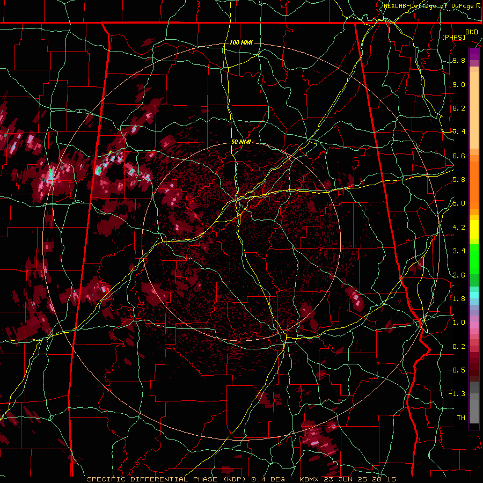483x483 pixels.
Task: Click the TH threshold label
Action: [461, 418]
